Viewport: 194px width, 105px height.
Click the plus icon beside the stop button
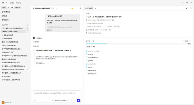75,101
